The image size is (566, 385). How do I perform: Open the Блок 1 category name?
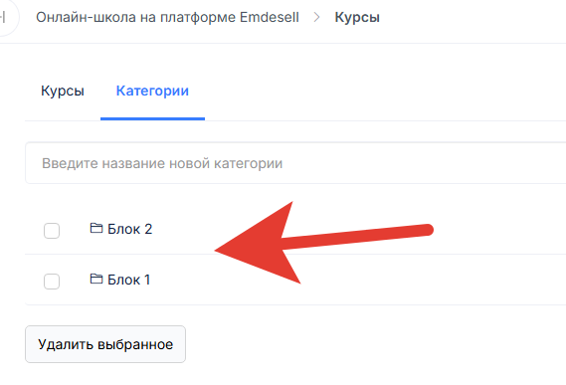coord(129,280)
